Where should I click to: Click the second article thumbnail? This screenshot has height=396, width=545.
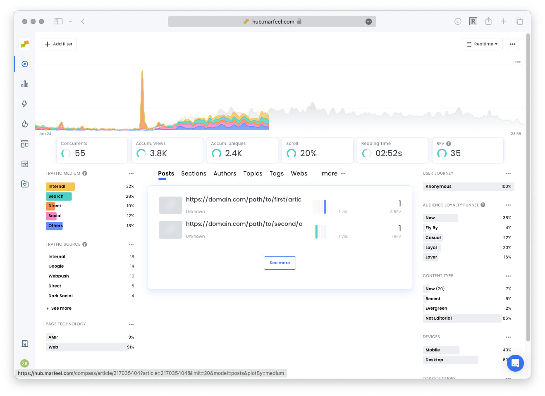click(x=170, y=230)
